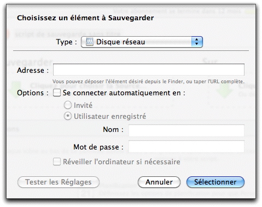Select the Invité radio button
The height and width of the screenshot is (207, 262).
68,105
